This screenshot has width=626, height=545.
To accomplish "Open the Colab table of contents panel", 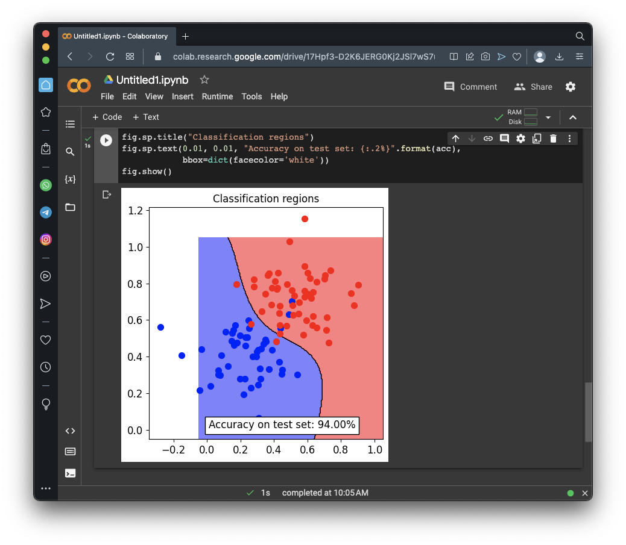I will point(71,124).
